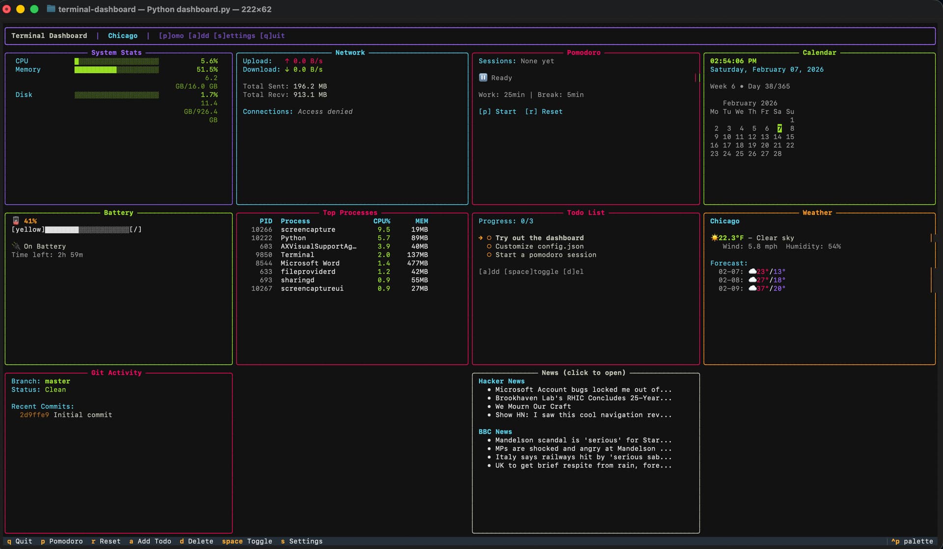This screenshot has height=549, width=943.
Task: Click [p]omo in the header bar
Action: 171,36
